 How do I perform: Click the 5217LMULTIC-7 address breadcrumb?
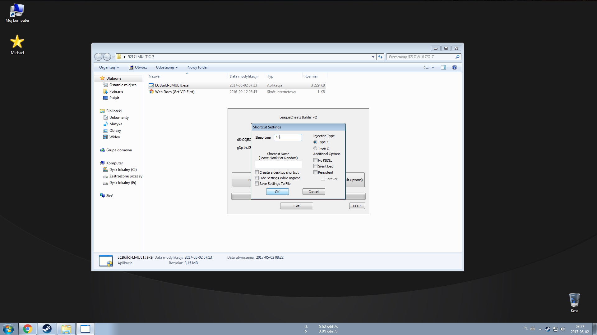coord(141,57)
